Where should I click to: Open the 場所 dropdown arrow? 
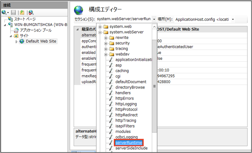click(233, 19)
